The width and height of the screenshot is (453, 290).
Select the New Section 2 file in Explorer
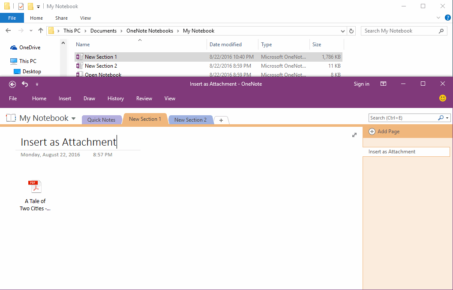208,66
